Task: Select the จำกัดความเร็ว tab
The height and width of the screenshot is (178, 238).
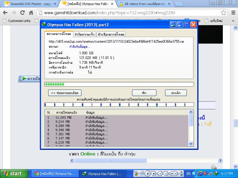Action: click(84, 34)
